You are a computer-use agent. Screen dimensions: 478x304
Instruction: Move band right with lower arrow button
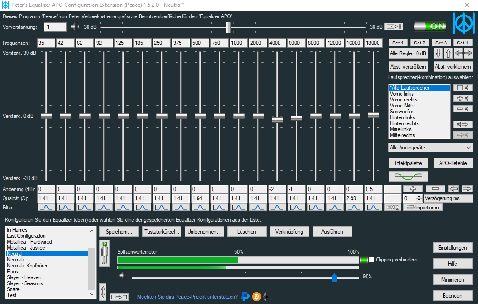pyautogui.click(x=467, y=189)
